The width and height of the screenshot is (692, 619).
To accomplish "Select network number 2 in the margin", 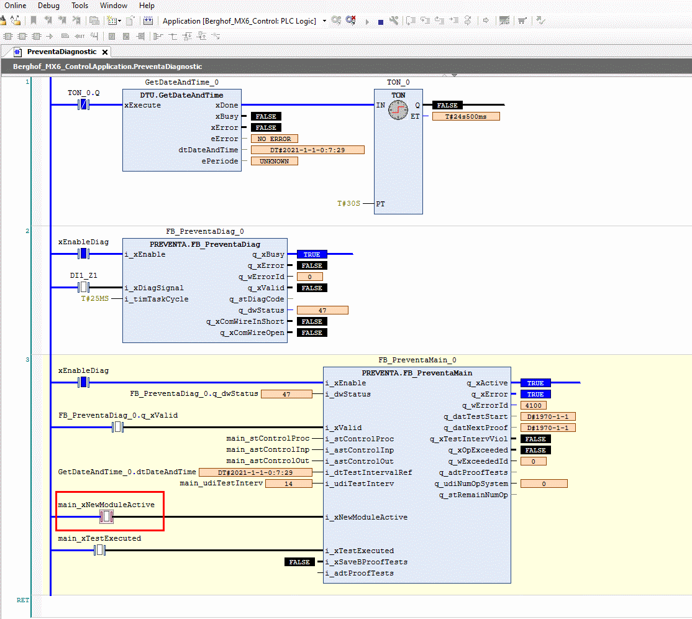I will [27, 231].
